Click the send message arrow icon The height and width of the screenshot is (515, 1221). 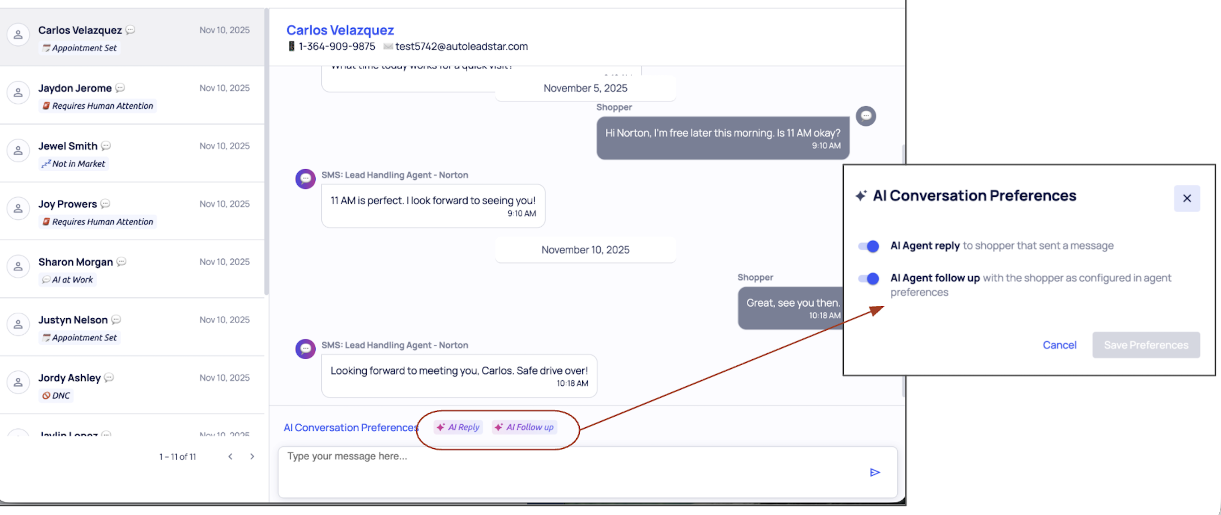874,472
